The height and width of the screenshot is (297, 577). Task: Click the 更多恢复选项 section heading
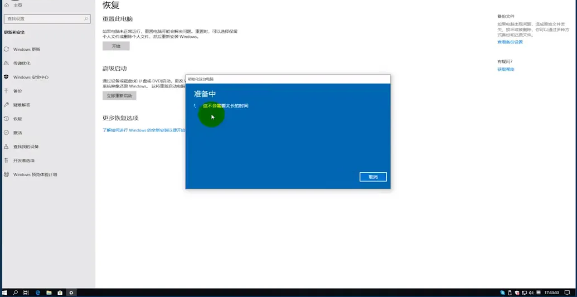tap(120, 118)
